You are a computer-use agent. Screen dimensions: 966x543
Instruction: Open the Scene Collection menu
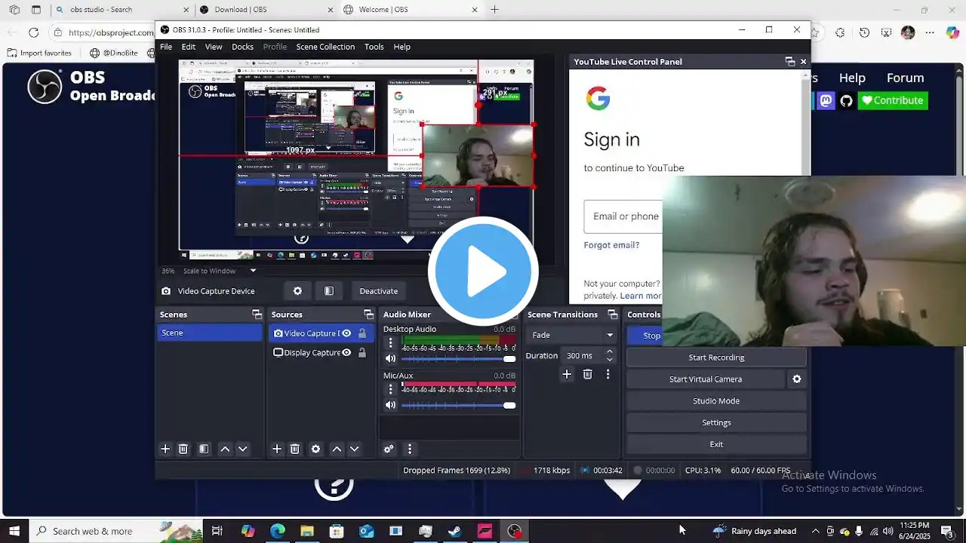coord(325,47)
